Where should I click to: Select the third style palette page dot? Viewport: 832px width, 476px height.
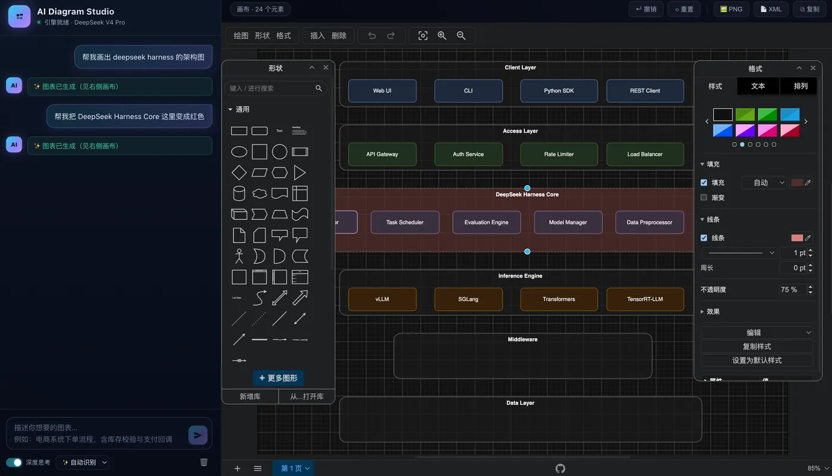[x=750, y=144]
